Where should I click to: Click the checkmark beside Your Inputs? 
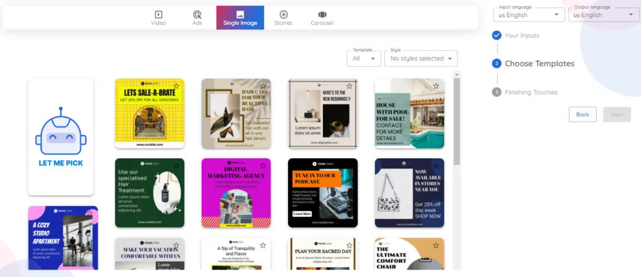click(496, 36)
